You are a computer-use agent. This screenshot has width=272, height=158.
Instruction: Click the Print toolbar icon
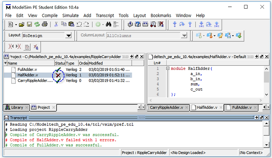(x=45, y=24)
